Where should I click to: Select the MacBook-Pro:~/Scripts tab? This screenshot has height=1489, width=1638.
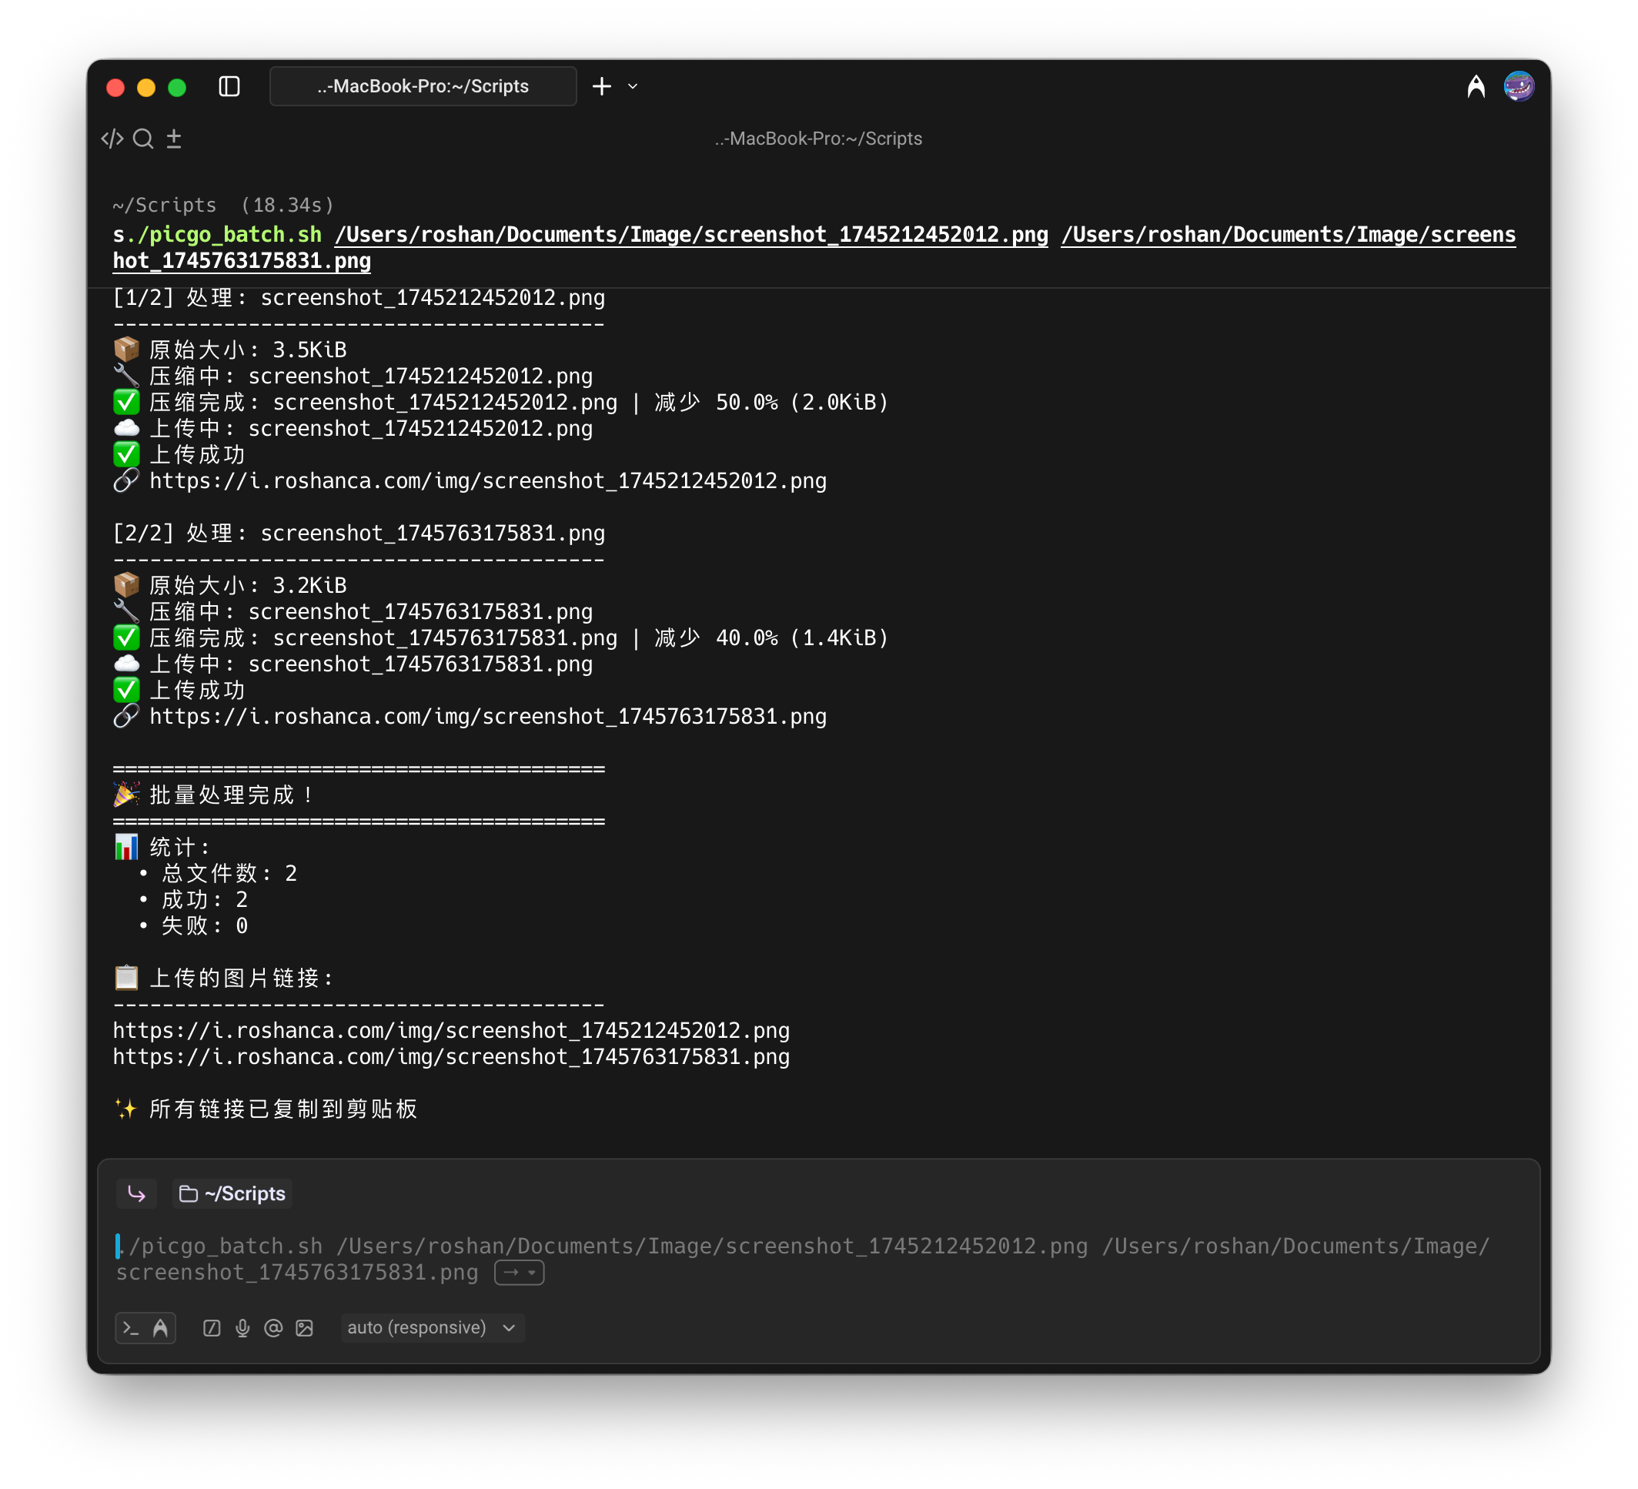tap(423, 86)
